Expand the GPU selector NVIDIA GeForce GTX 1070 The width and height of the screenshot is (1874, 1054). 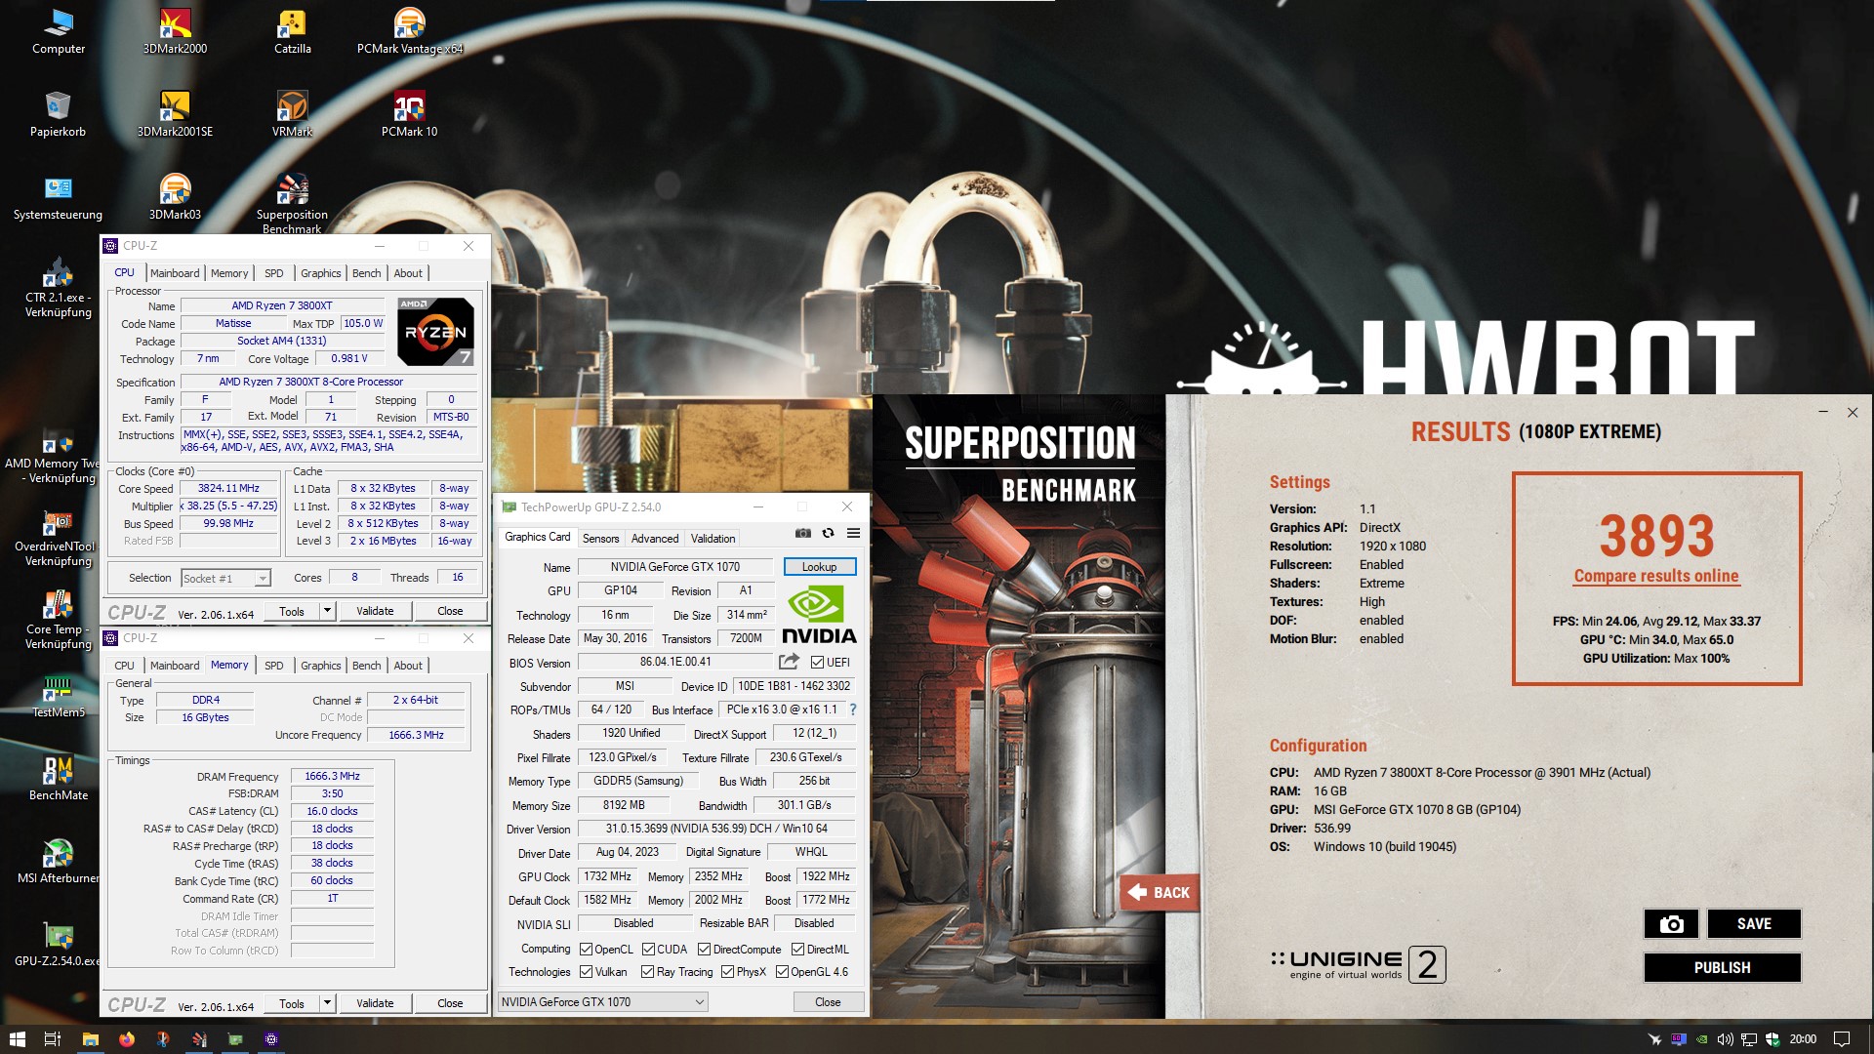[602, 1001]
